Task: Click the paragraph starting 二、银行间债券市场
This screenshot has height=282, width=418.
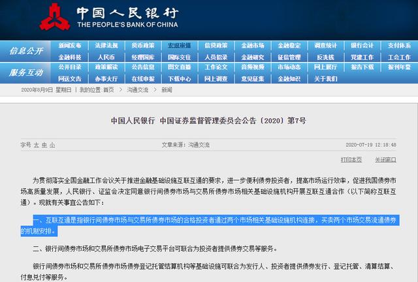Action: tap(155, 249)
